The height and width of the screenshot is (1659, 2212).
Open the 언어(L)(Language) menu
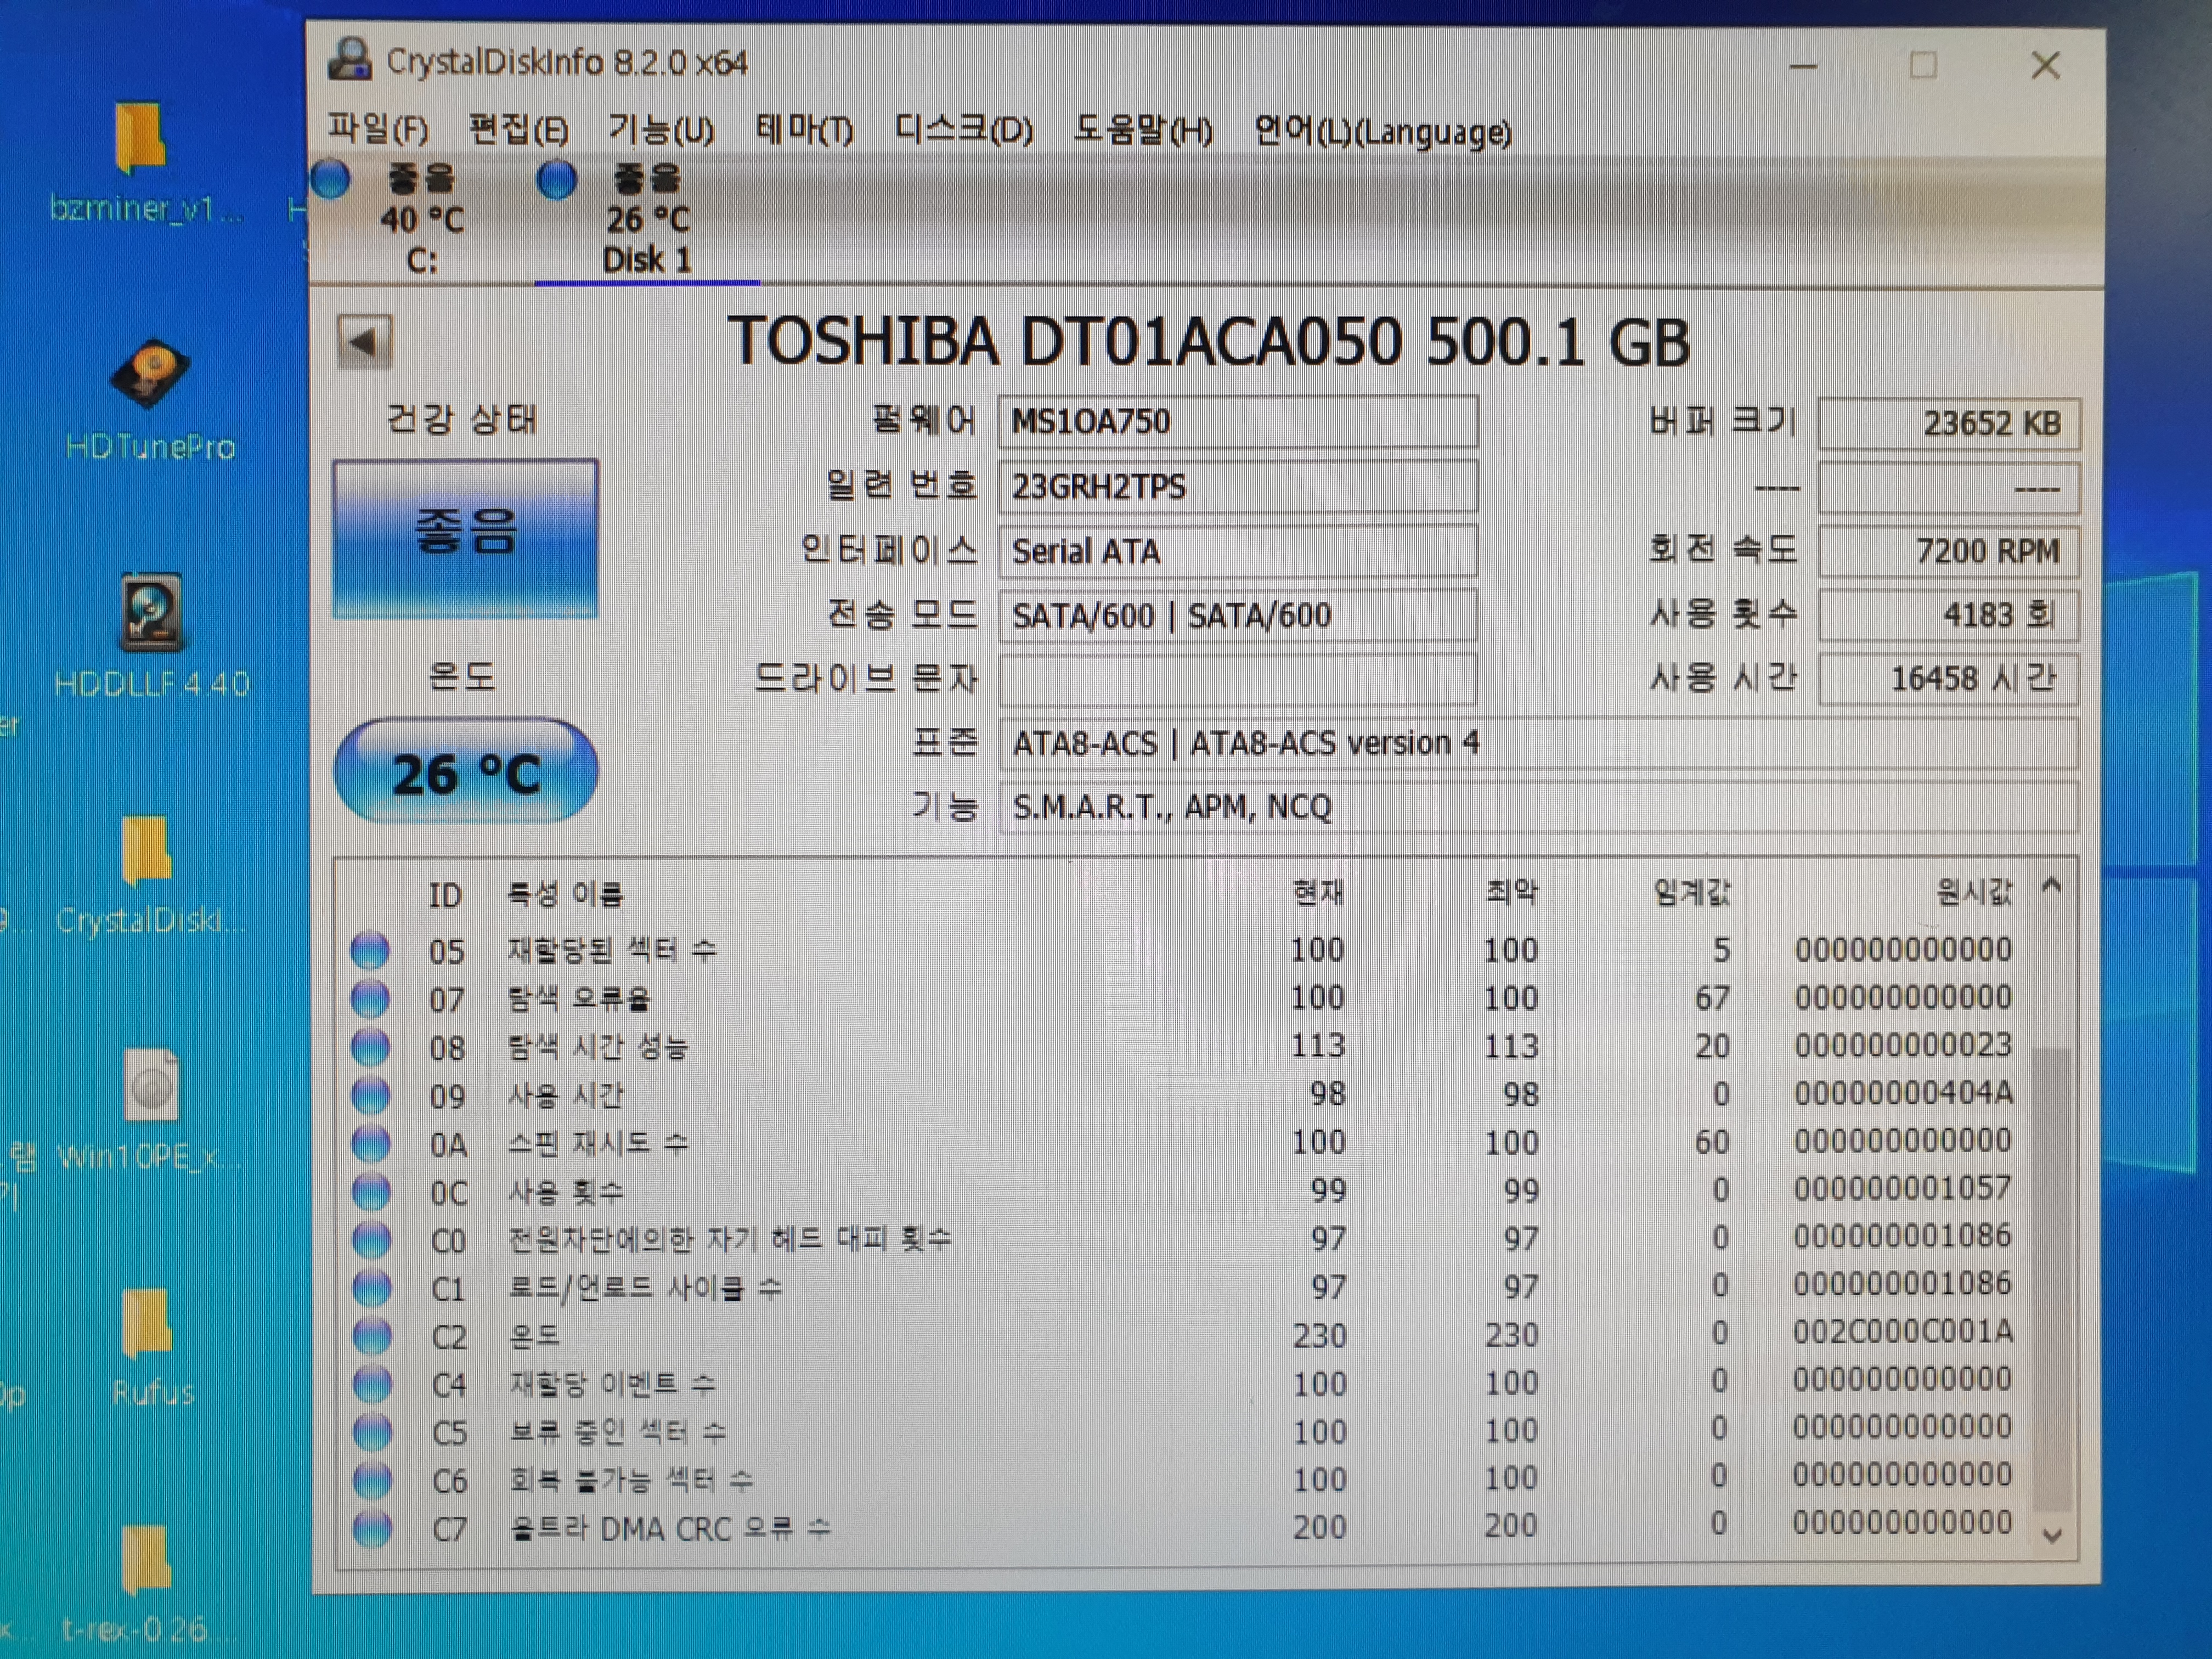click(x=1382, y=131)
